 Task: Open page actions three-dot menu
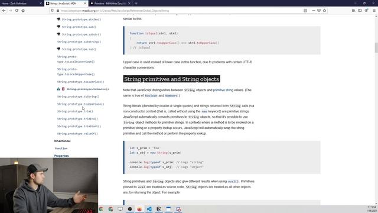click(x=313, y=11)
